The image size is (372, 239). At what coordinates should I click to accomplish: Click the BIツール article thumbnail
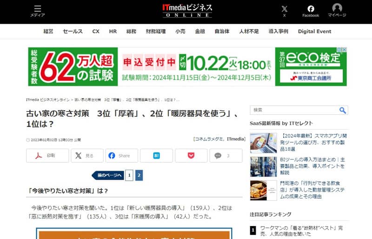(263, 166)
